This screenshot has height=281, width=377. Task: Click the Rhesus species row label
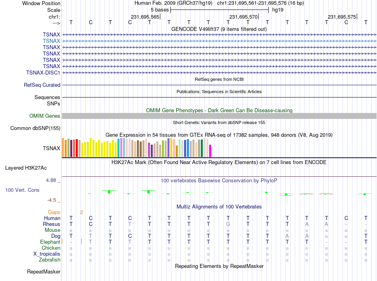[x=52, y=224]
